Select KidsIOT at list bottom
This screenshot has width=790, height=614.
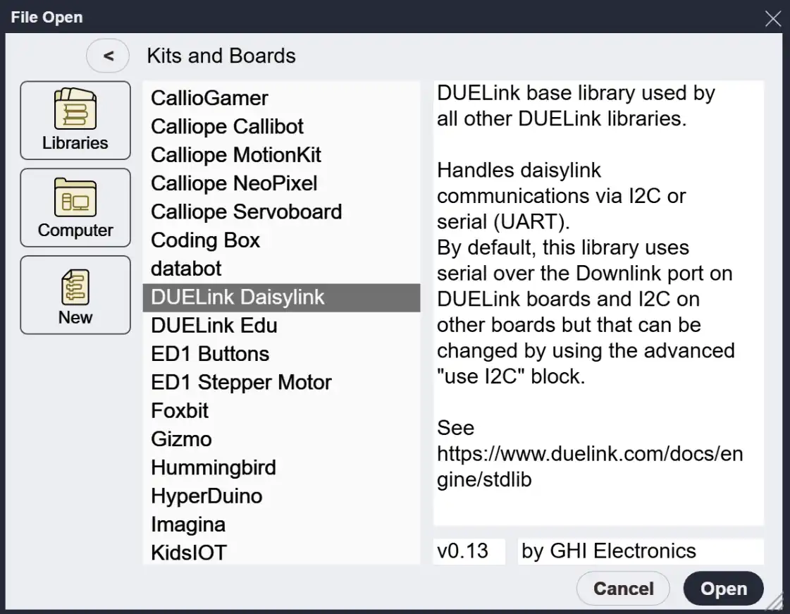[x=189, y=553]
